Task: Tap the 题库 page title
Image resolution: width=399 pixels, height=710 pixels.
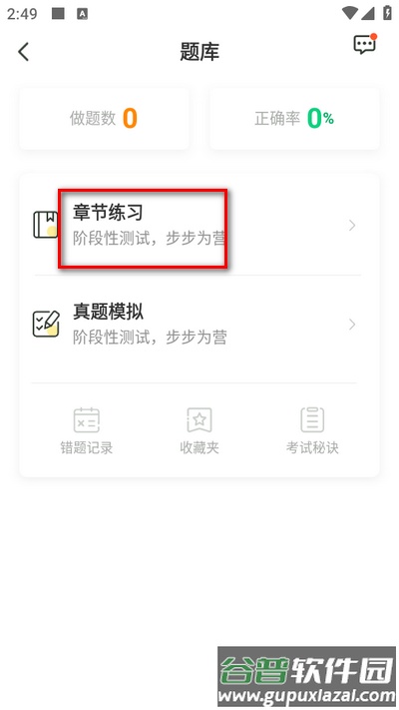Action: click(x=199, y=52)
